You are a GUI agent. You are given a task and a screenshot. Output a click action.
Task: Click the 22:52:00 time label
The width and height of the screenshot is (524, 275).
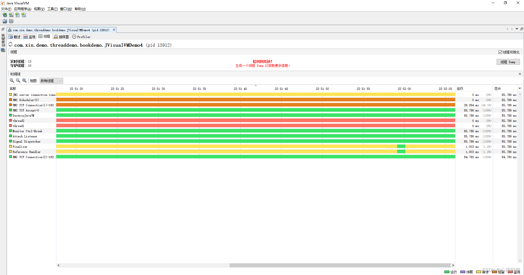(x=404, y=89)
